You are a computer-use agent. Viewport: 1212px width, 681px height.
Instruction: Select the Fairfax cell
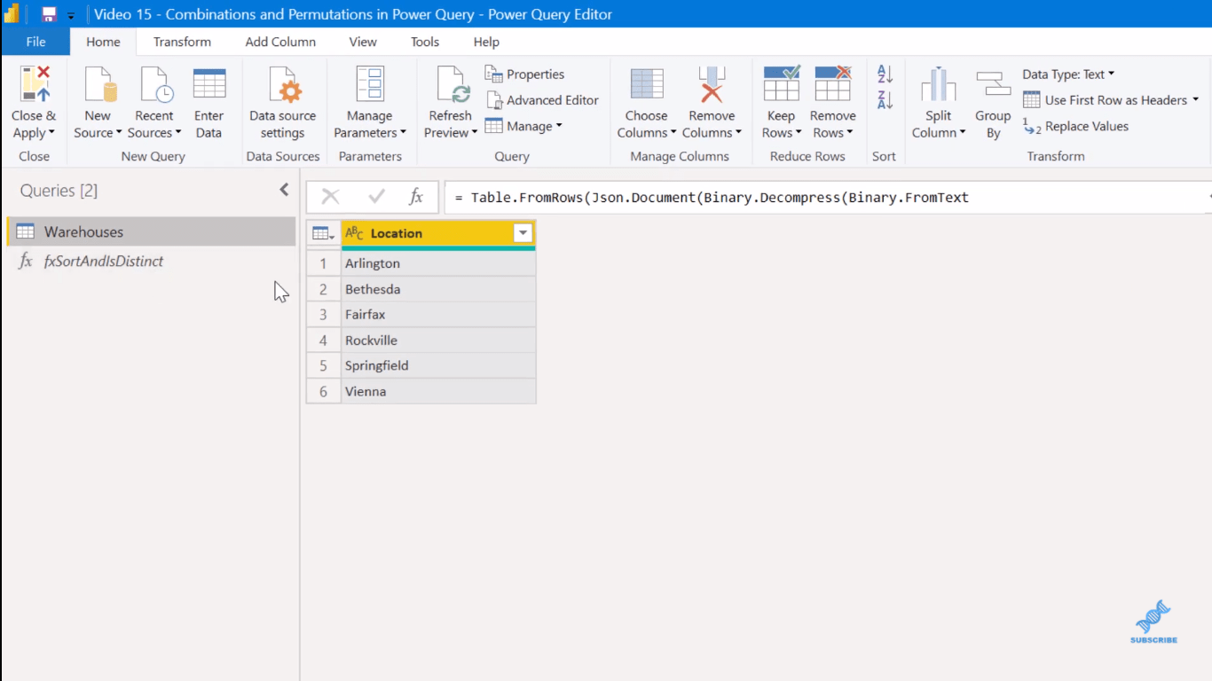pos(438,315)
